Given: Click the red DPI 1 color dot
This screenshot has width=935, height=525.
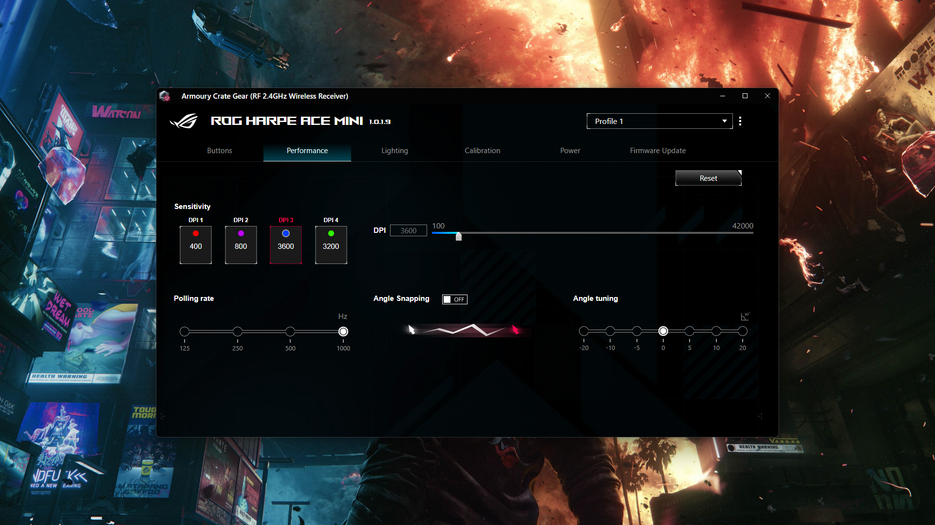Looking at the screenshot, I should tap(196, 233).
